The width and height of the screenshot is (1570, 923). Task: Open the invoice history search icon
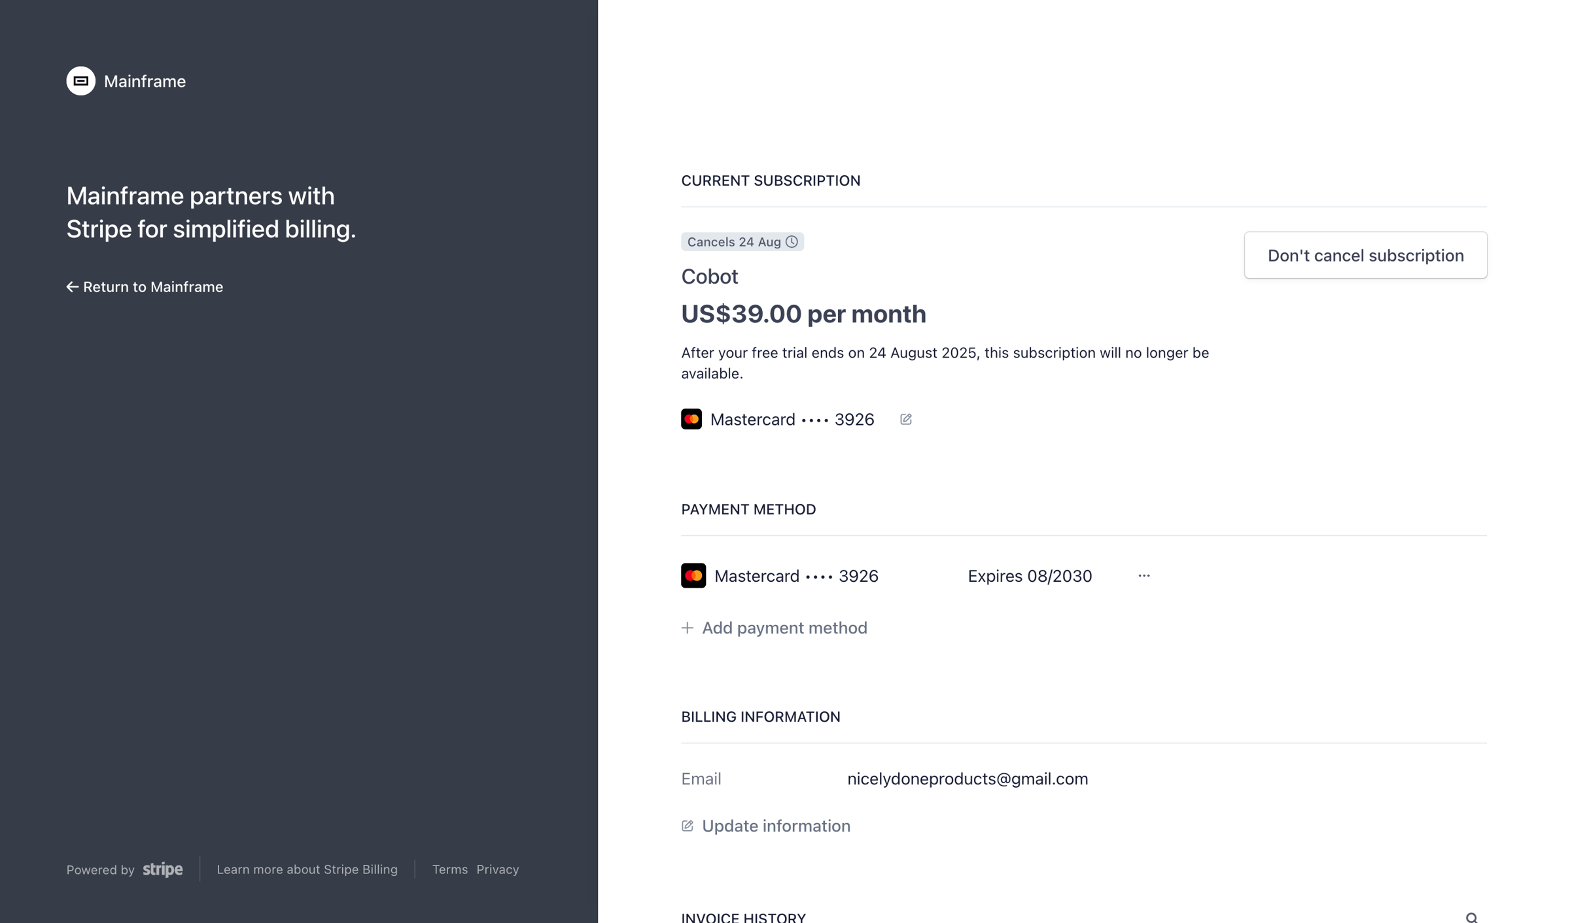(1472, 918)
